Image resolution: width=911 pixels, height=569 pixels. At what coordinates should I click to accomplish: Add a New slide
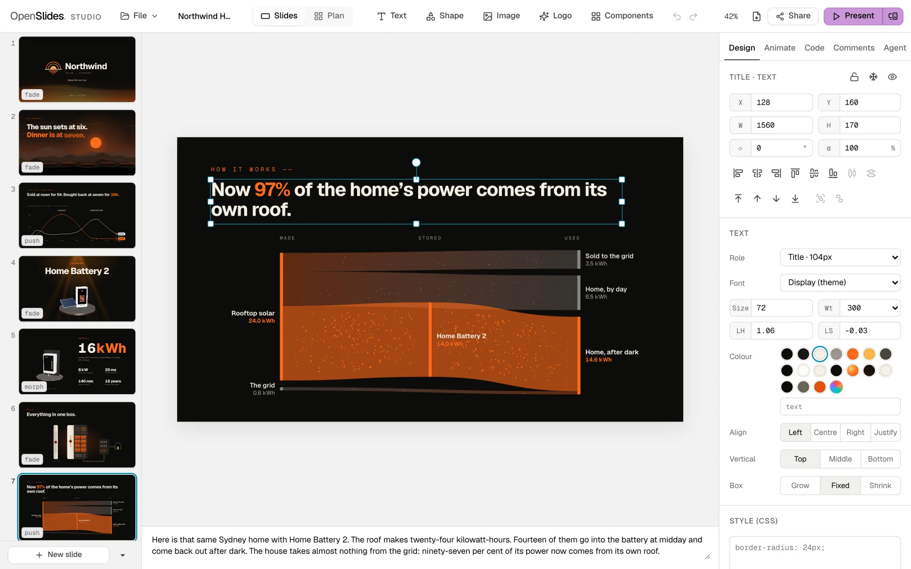(58, 555)
